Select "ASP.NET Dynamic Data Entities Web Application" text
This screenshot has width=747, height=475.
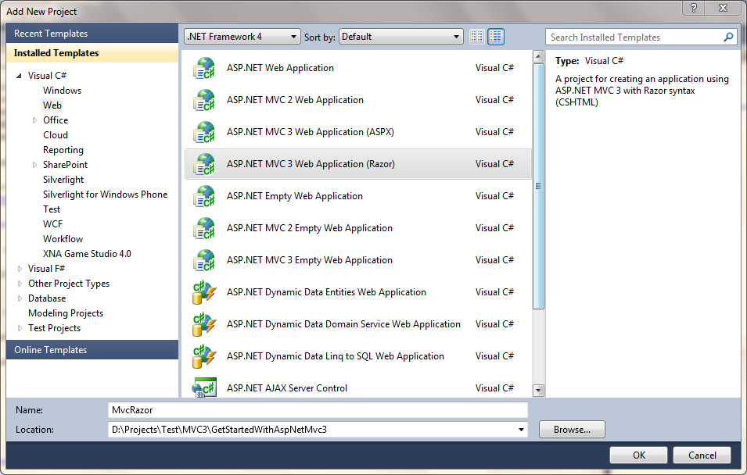326,292
